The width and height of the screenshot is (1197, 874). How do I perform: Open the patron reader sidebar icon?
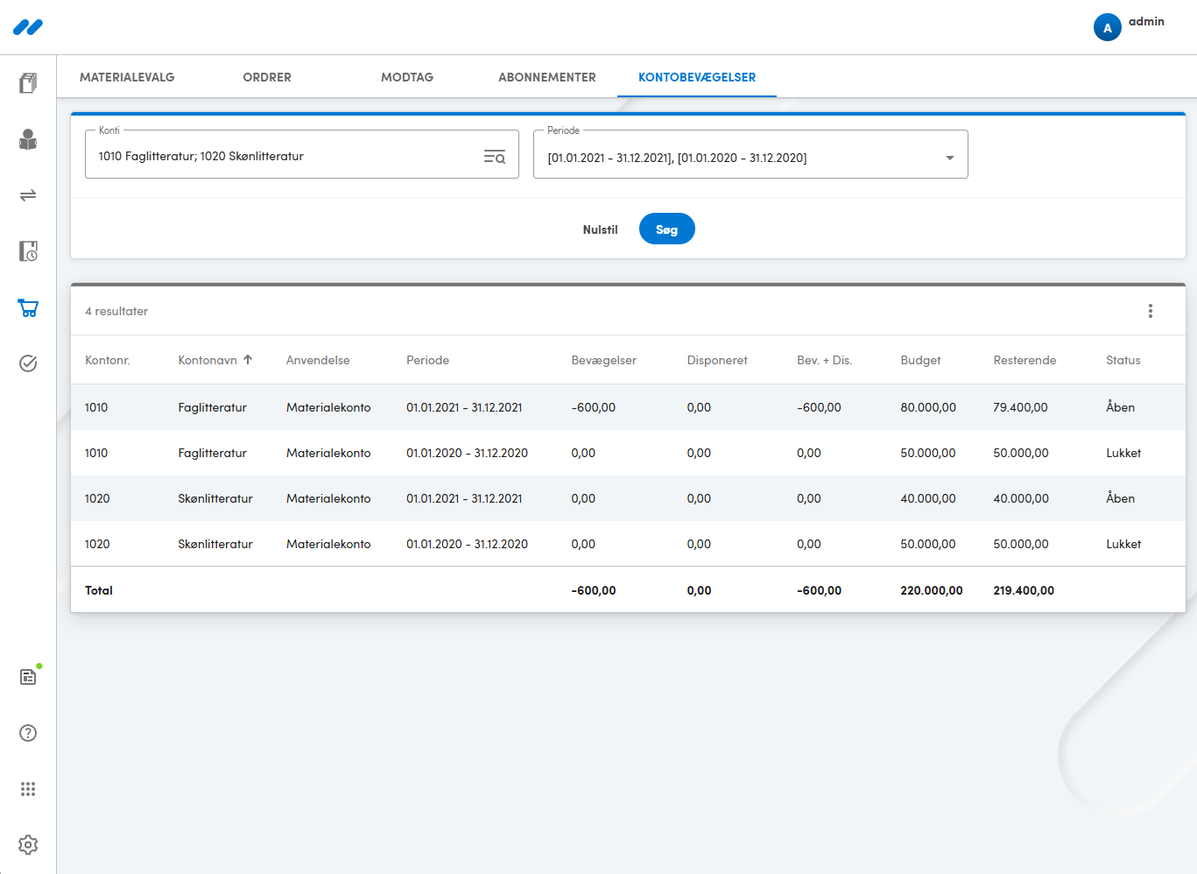click(28, 139)
